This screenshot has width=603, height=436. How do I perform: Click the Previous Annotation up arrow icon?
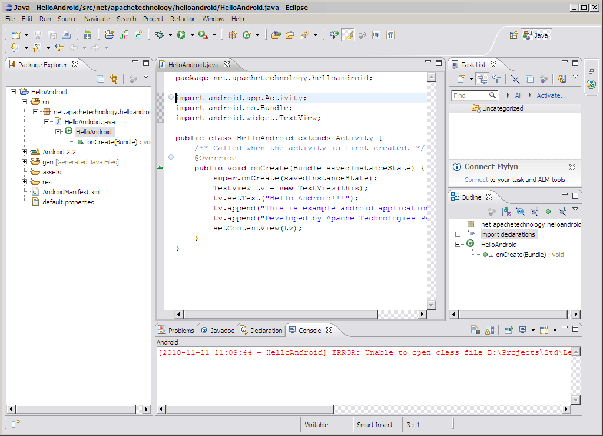37,48
